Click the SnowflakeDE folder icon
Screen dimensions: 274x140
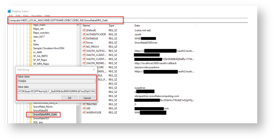pyautogui.click(x=30, y=111)
